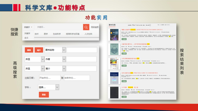Click ISBN tag icon in Human Genetics entry
Image resolution: width=198 pixels, height=111 pixels.
(x=150, y=32)
